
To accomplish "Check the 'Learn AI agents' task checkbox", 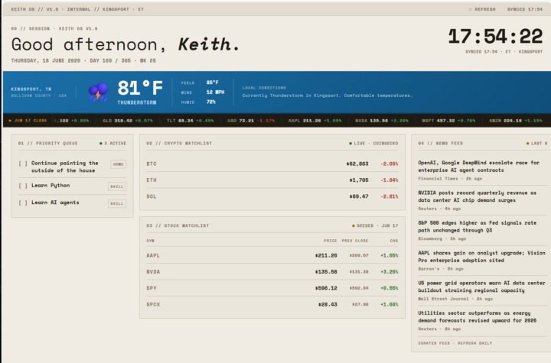I will 23,203.
